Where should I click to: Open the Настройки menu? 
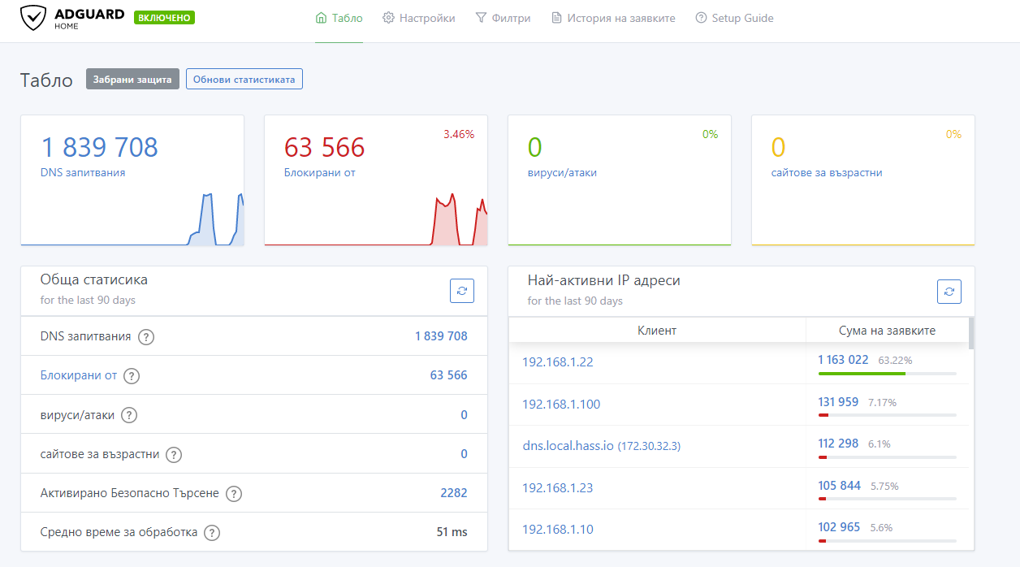pos(419,18)
